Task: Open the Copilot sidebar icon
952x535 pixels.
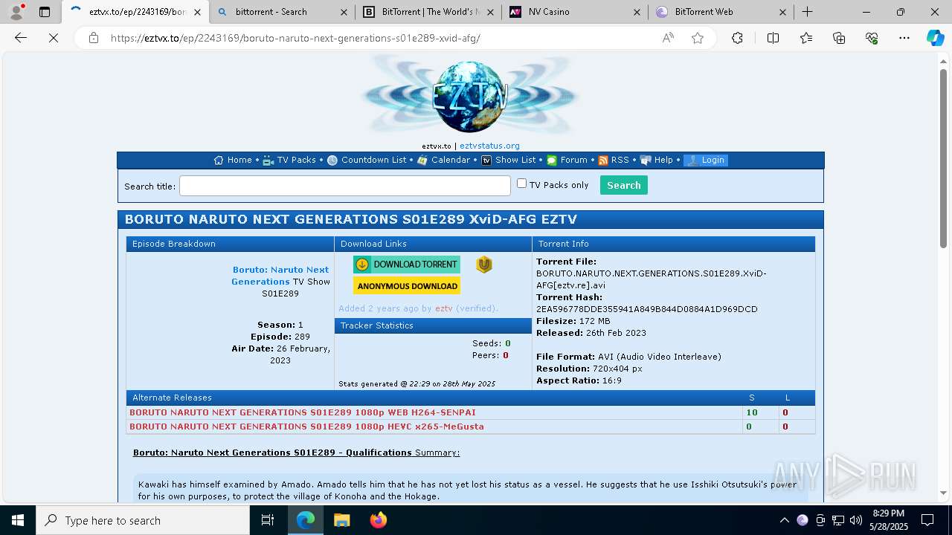Action: coord(935,38)
